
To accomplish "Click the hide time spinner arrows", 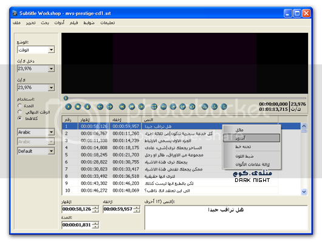I will (137, 209).
